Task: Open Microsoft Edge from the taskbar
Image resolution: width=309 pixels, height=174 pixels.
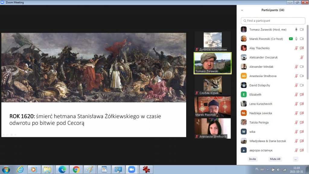Action: point(62,169)
